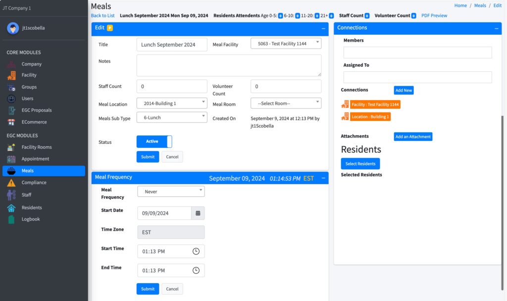Click into the Notes text area
The image size is (507, 301).
(229, 65)
